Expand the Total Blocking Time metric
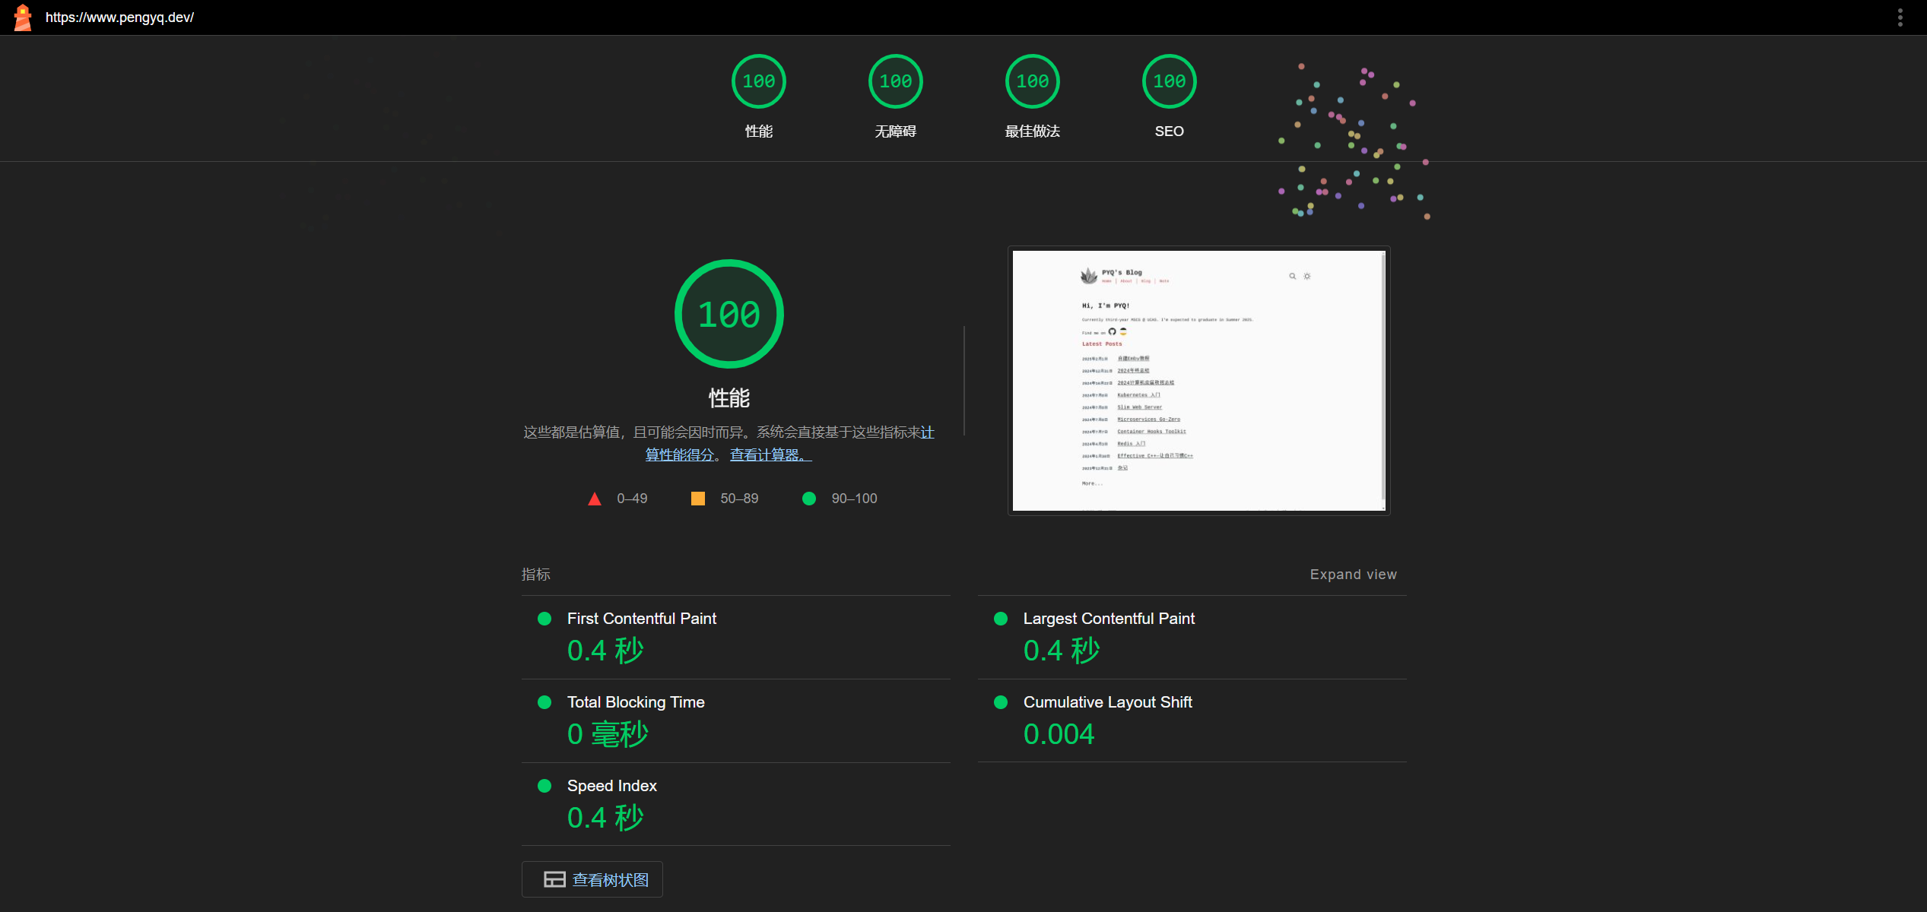 coord(636,702)
